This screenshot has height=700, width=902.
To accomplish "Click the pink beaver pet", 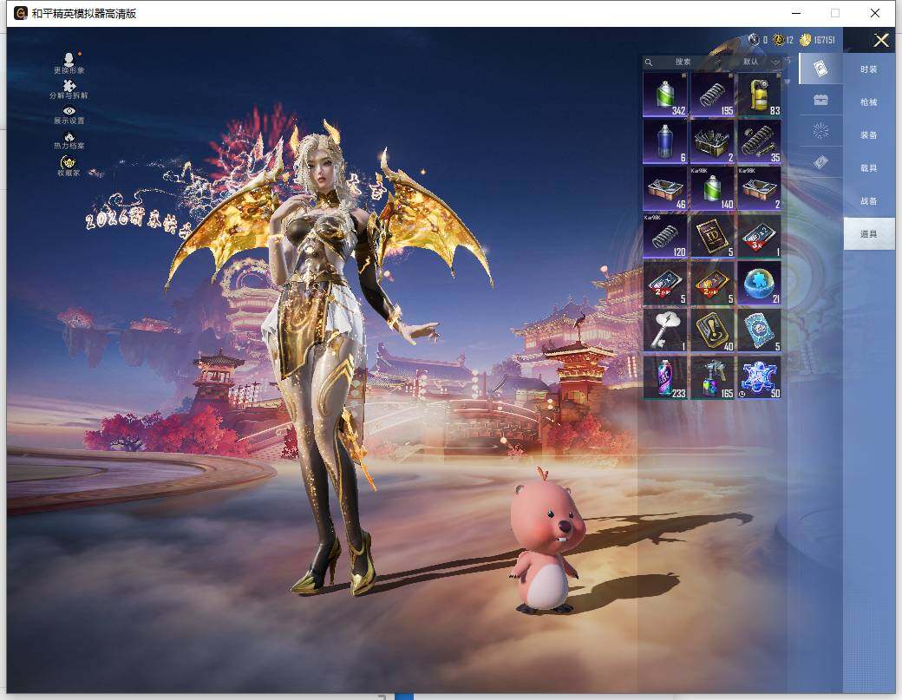I will 546,541.
